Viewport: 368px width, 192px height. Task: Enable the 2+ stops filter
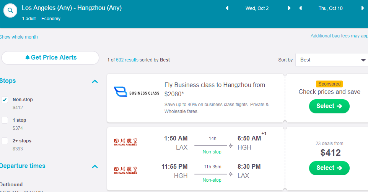[x=5, y=141]
